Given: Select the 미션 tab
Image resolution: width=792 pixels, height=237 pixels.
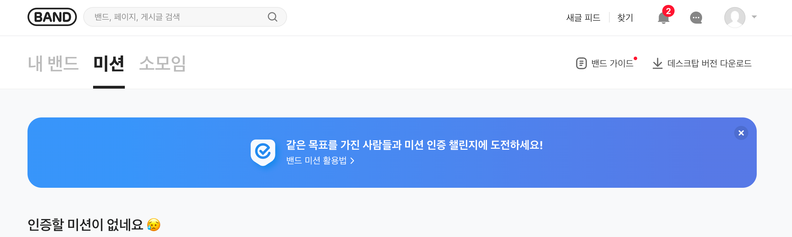Looking at the screenshot, I should (109, 64).
